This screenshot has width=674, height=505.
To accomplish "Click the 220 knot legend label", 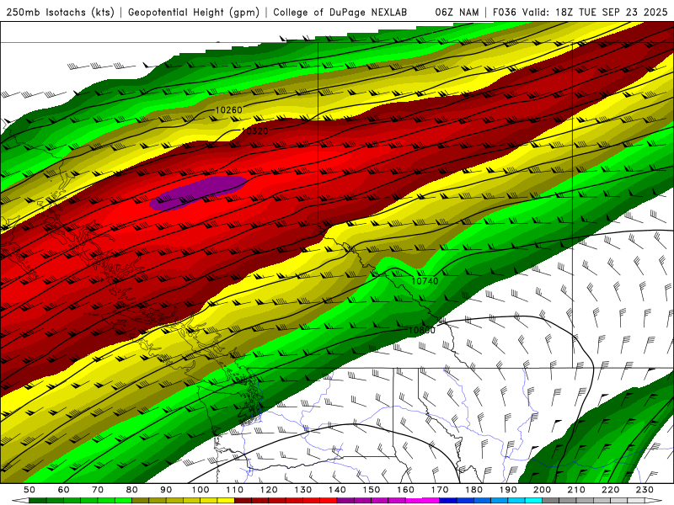I will 610,490.
